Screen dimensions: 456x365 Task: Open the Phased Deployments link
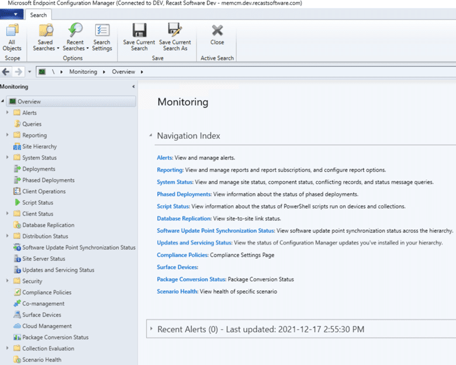184,194
